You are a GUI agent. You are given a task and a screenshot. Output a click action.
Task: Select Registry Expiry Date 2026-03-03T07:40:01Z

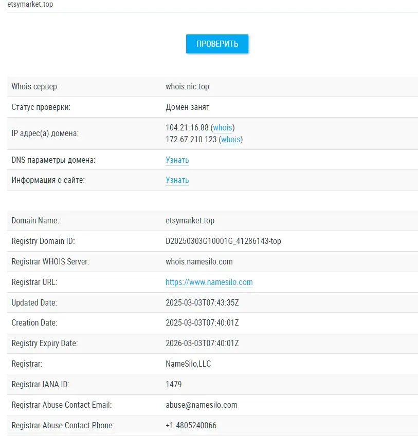pyautogui.click(x=202, y=344)
